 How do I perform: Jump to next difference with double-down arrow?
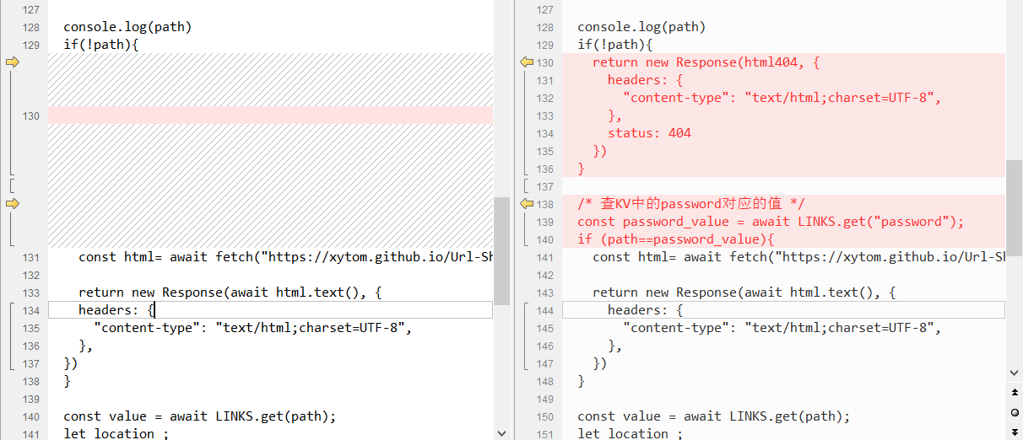click(x=1014, y=430)
